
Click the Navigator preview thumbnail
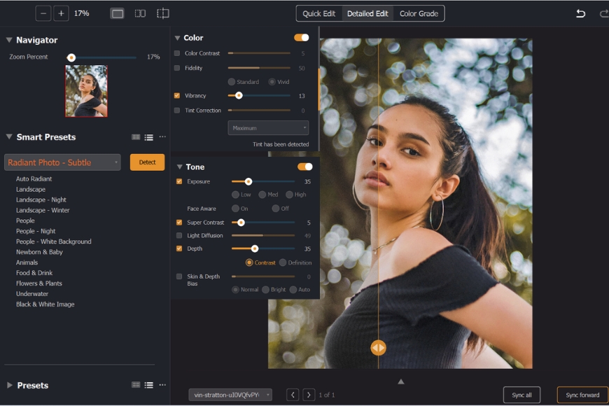[x=86, y=91]
